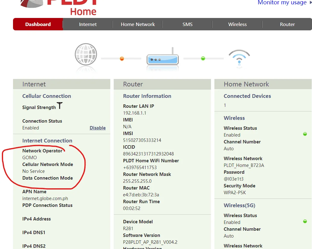Click the green Wireless status indicator
The width and height of the screenshot is (312, 249).
point(305,134)
